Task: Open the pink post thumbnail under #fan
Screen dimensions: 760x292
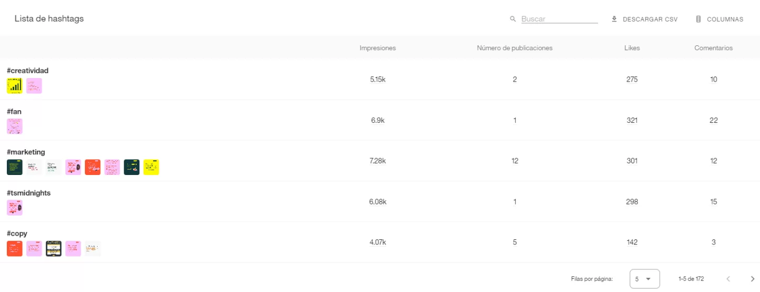Action: pos(15,126)
